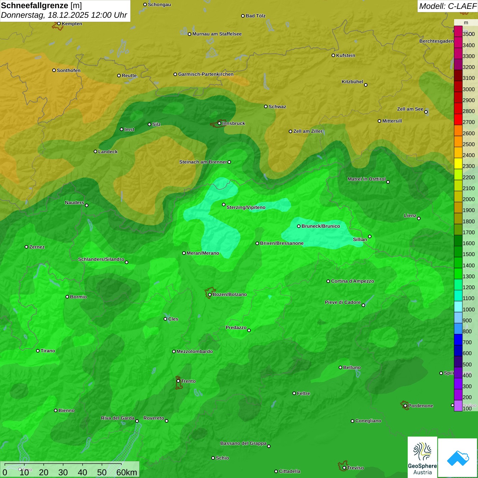The image size is (478, 478).
Task: Click the legend unit label m
Action: pos(466,23)
